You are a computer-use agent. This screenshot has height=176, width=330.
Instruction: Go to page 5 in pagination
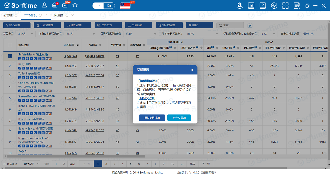pyautogui.click(x=131, y=164)
